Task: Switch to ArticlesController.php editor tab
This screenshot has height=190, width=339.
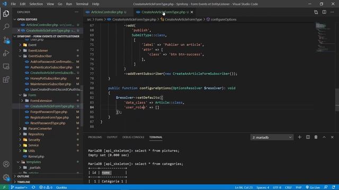Action: click(x=107, y=12)
